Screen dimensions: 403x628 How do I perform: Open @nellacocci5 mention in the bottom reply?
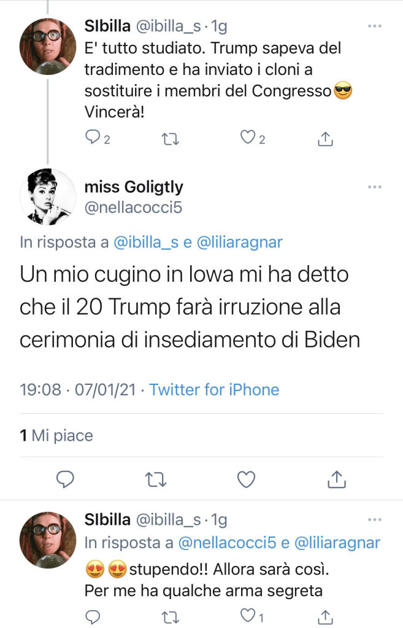(226, 543)
